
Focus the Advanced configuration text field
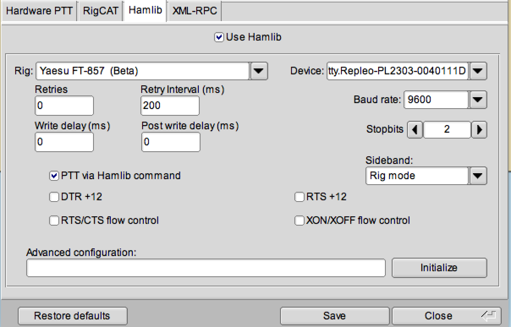click(x=206, y=268)
